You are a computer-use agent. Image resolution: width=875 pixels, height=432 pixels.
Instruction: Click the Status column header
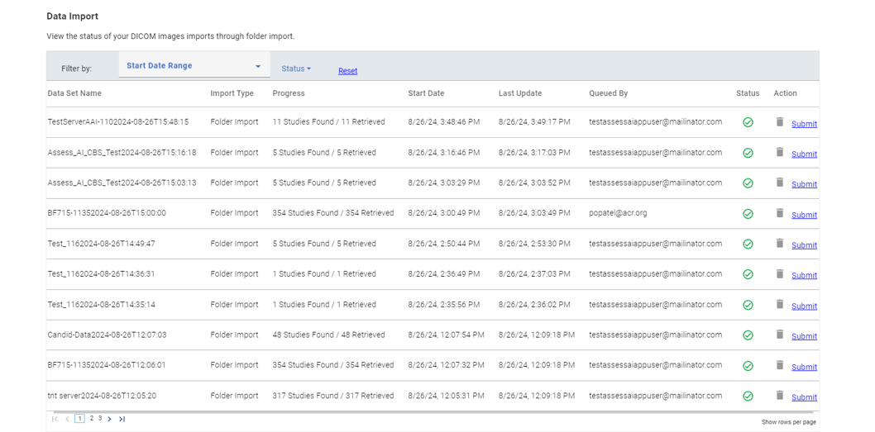point(748,93)
